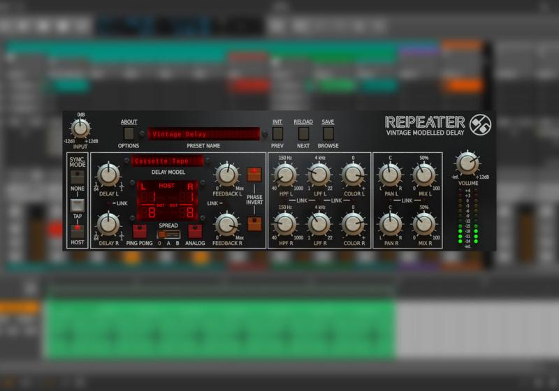Enable the ANALOG switch

(195, 231)
